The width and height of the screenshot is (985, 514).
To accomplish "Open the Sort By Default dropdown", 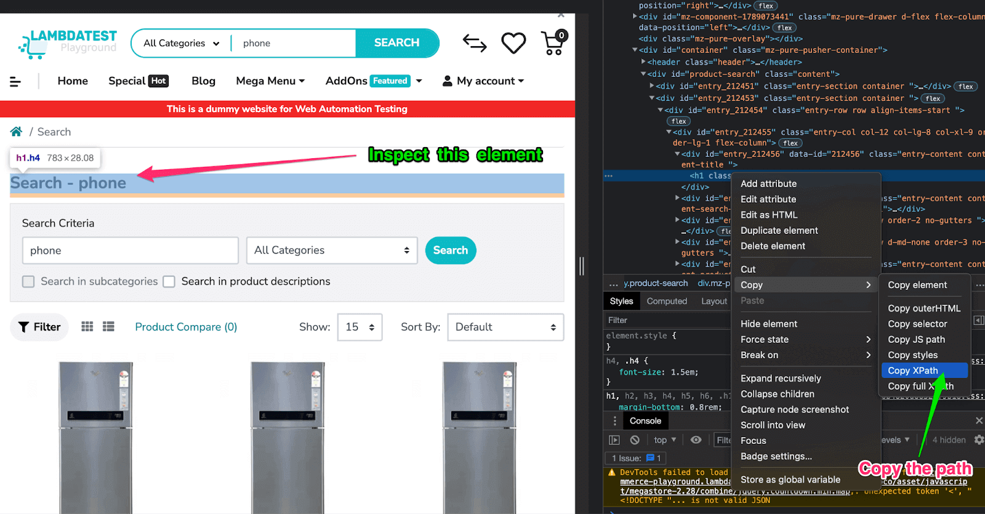I will tap(505, 327).
